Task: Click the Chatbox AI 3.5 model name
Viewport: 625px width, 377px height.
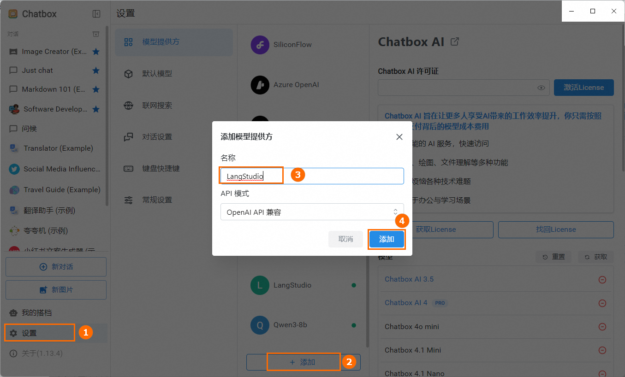Action: pyautogui.click(x=409, y=279)
